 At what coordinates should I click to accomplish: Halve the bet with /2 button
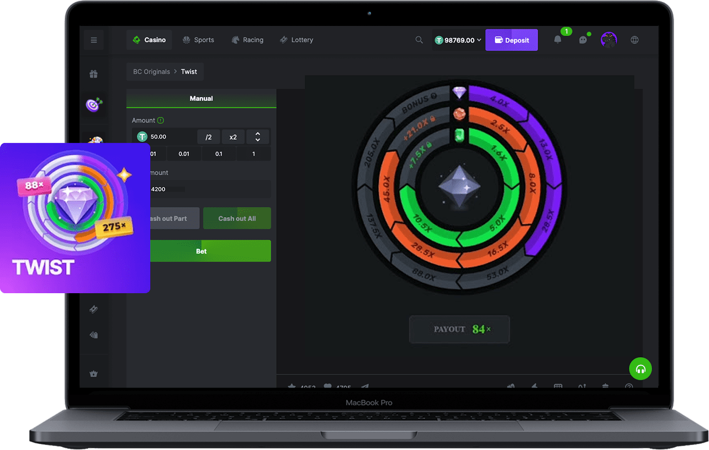(x=209, y=137)
